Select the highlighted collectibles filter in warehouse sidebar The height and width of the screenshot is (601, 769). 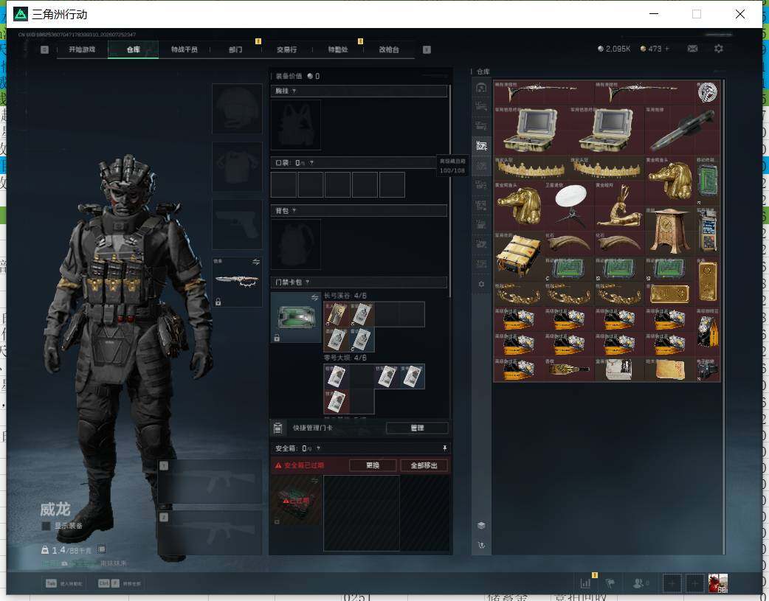481,145
